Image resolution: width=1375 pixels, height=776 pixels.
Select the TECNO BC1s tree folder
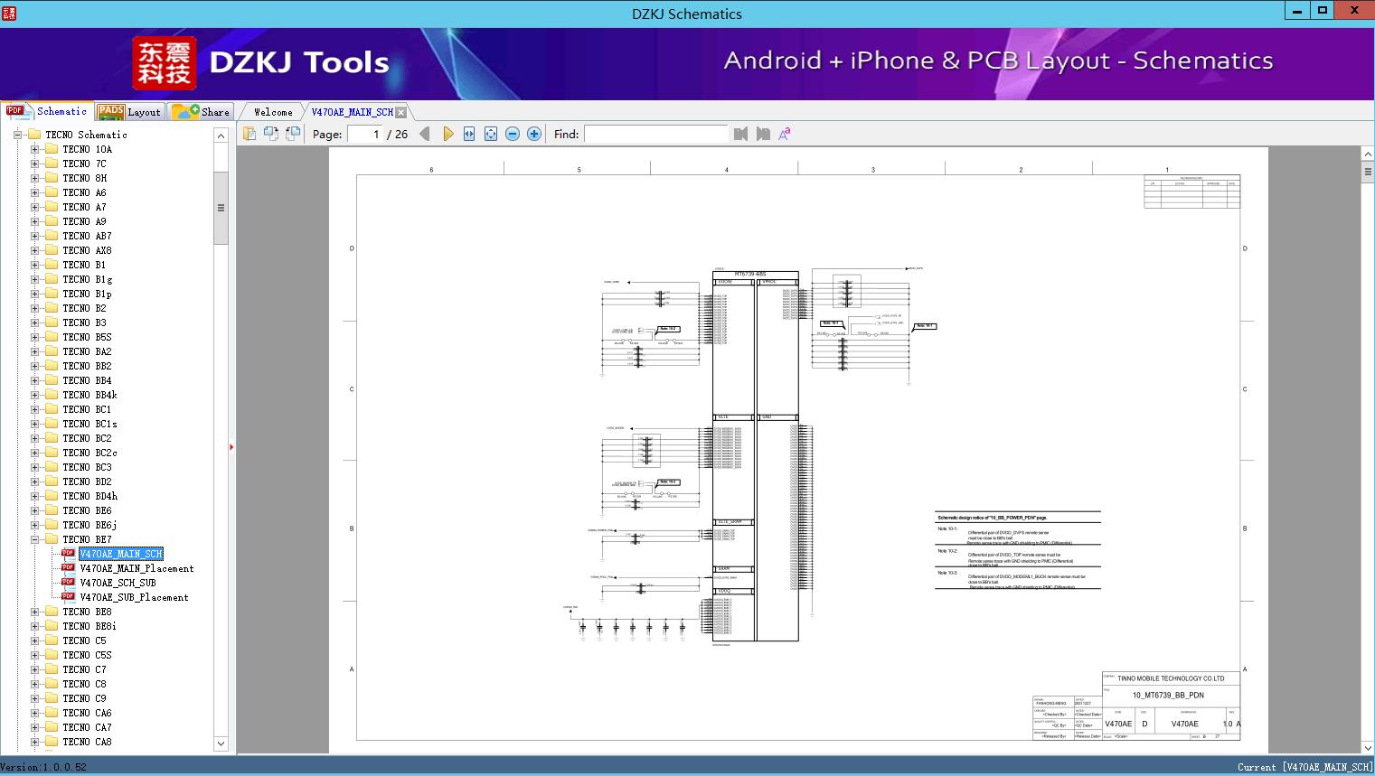tap(89, 424)
